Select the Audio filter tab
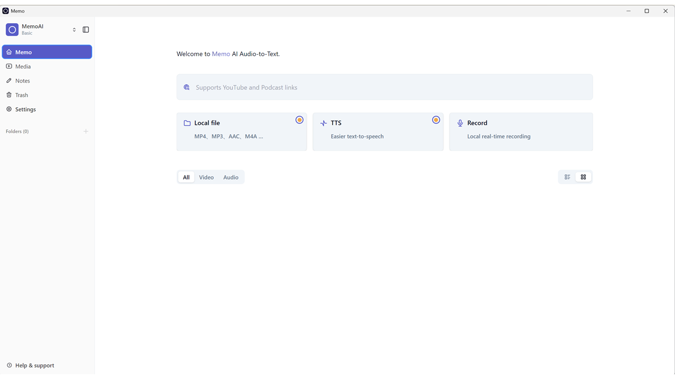This screenshot has width=675, height=379. click(x=231, y=177)
